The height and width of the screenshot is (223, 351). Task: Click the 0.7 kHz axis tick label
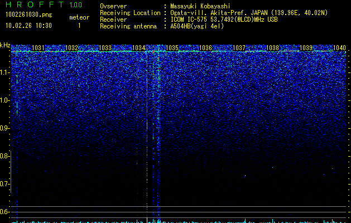tap(4, 184)
